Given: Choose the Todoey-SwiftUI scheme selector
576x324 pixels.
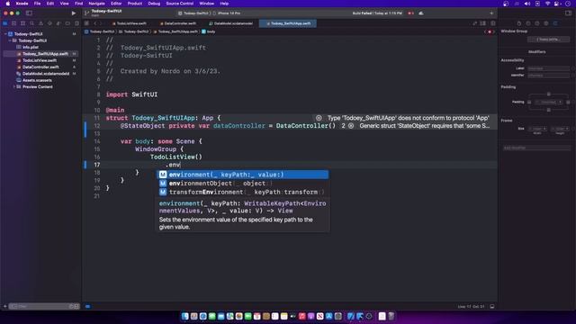Looking at the screenshot, I should click(x=194, y=13).
